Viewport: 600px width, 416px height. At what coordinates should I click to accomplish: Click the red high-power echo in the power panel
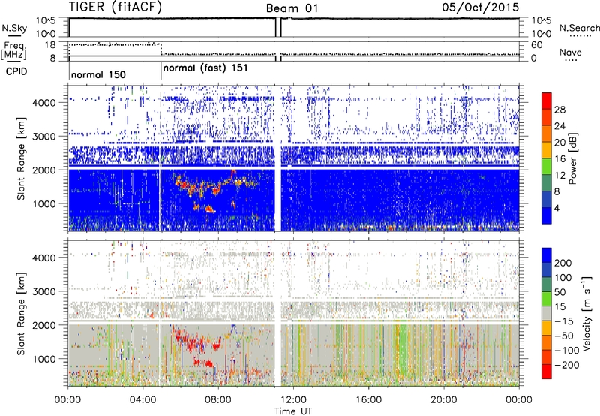(209, 209)
